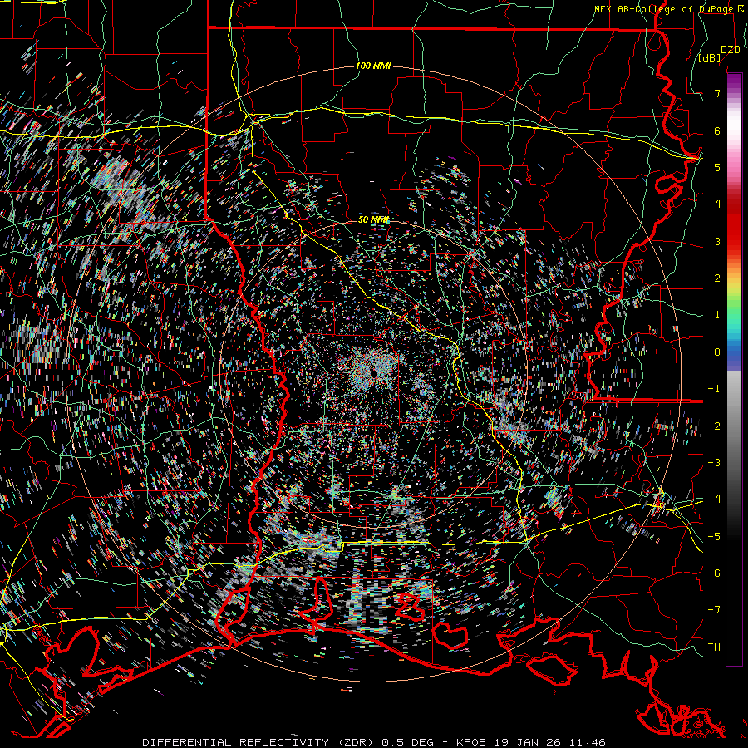Click the -4 dB value on color scale
748x748 pixels.
coord(714,499)
